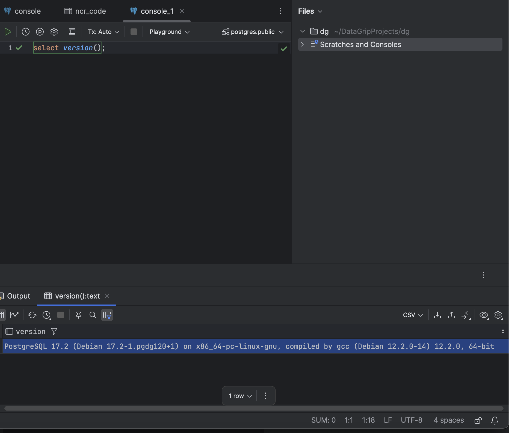509x433 pixels.
Task: Compare result data with another source
Action: (466, 315)
